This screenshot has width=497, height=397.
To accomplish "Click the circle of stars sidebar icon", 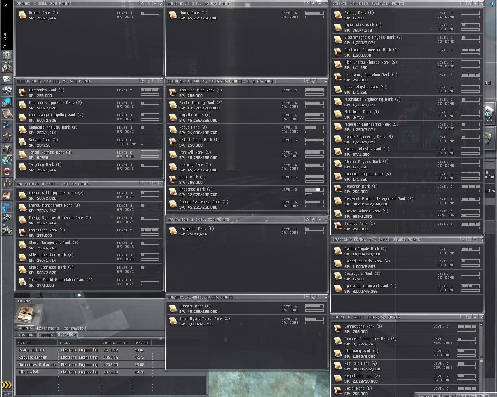I will pyautogui.click(x=7, y=137).
